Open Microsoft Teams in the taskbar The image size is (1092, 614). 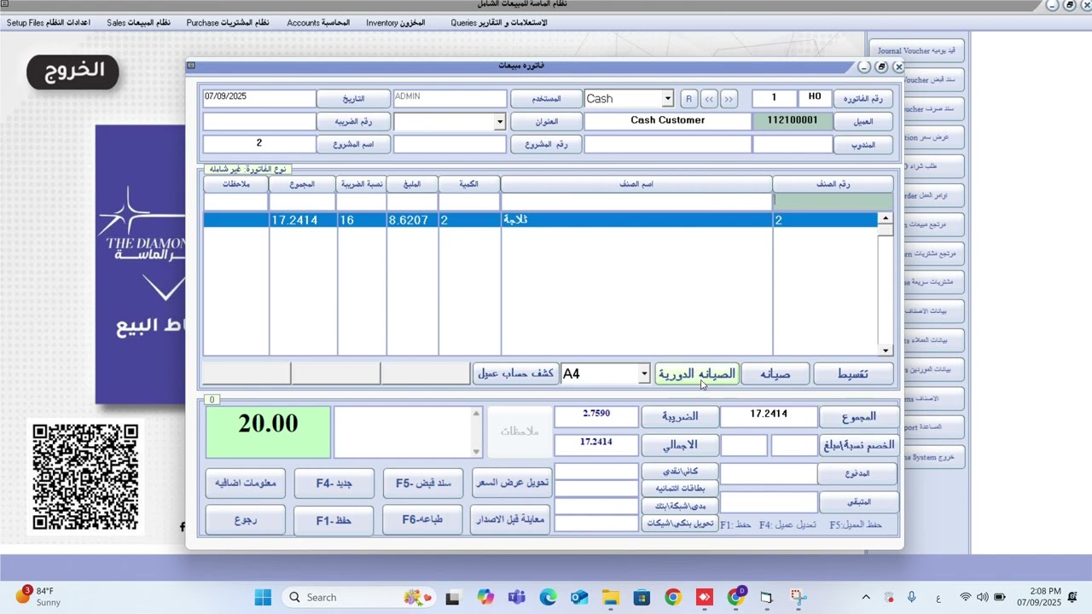pyautogui.click(x=516, y=598)
